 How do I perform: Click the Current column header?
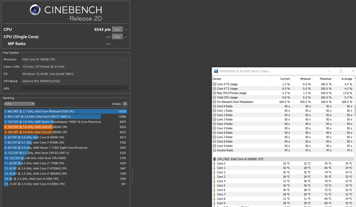pos(281,79)
